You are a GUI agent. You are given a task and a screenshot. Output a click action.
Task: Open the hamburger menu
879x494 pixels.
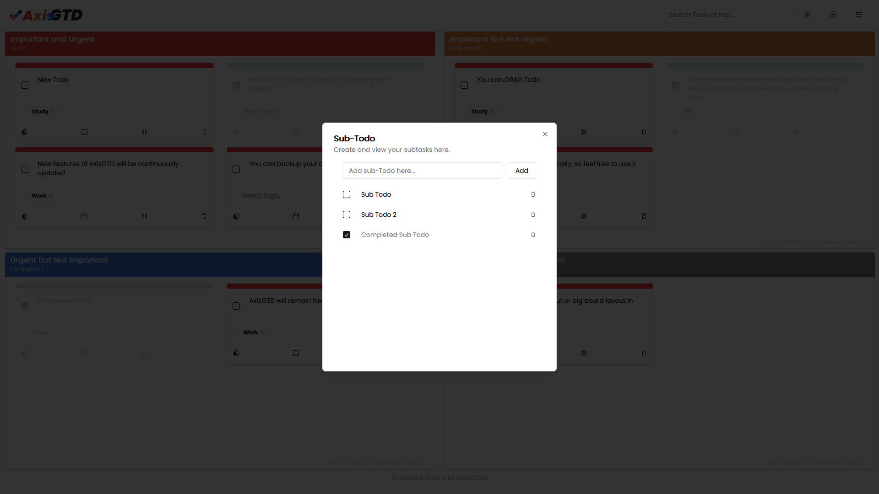859,15
